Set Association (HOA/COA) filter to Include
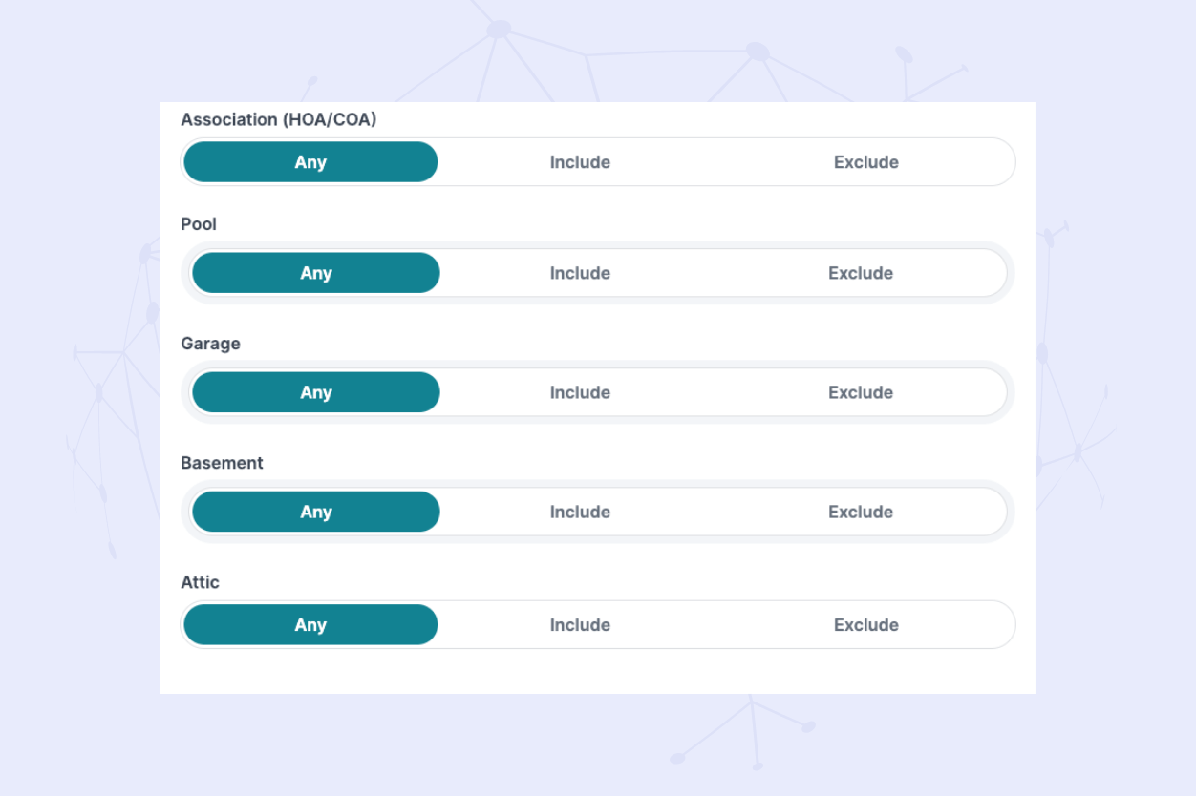 [x=580, y=162]
